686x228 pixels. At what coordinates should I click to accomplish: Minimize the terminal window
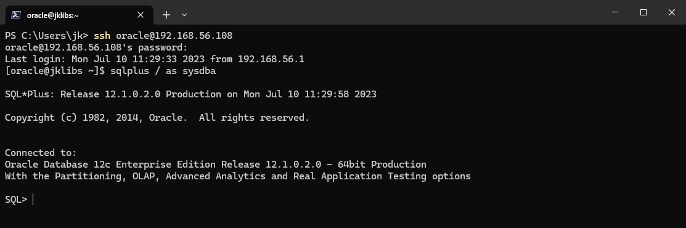pyautogui.click(x=615, y=12)
